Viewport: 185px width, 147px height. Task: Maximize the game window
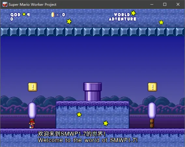click(165, 5)
